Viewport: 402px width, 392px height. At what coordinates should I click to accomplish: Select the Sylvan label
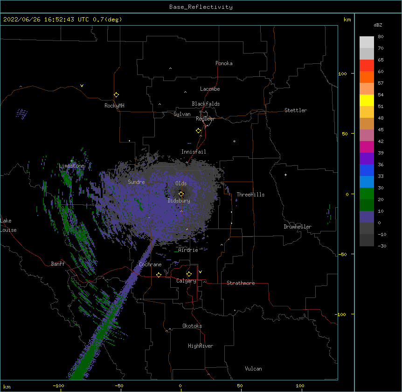(x=182, y=114)
